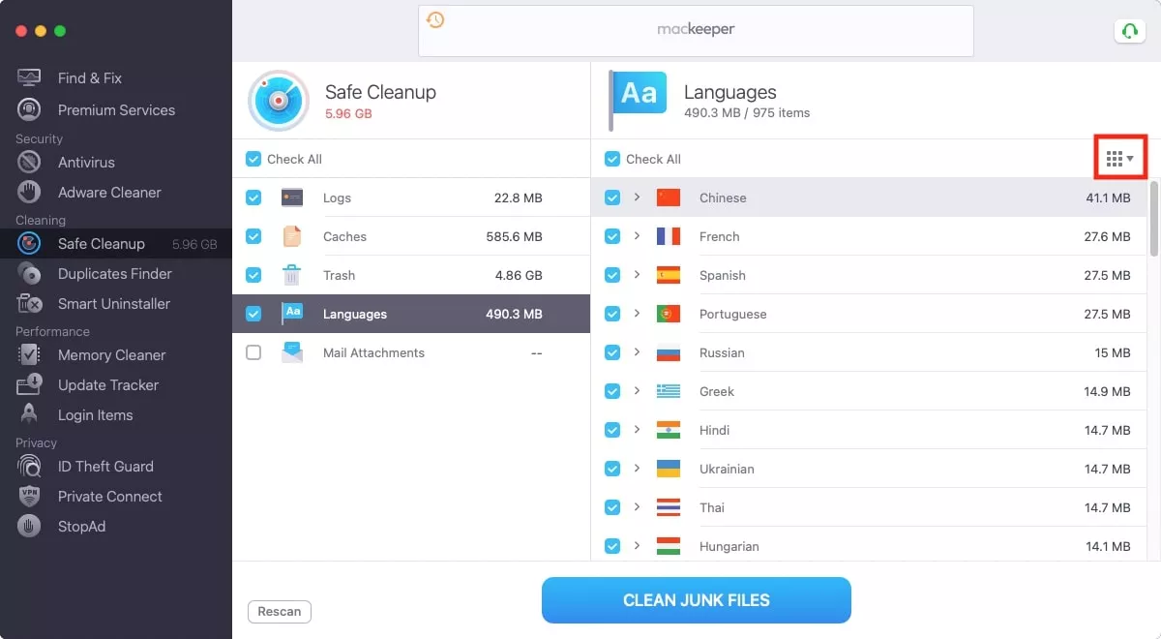
Task: Open the Antivirus shield icon in sidebar
Action: click(29, 163)
